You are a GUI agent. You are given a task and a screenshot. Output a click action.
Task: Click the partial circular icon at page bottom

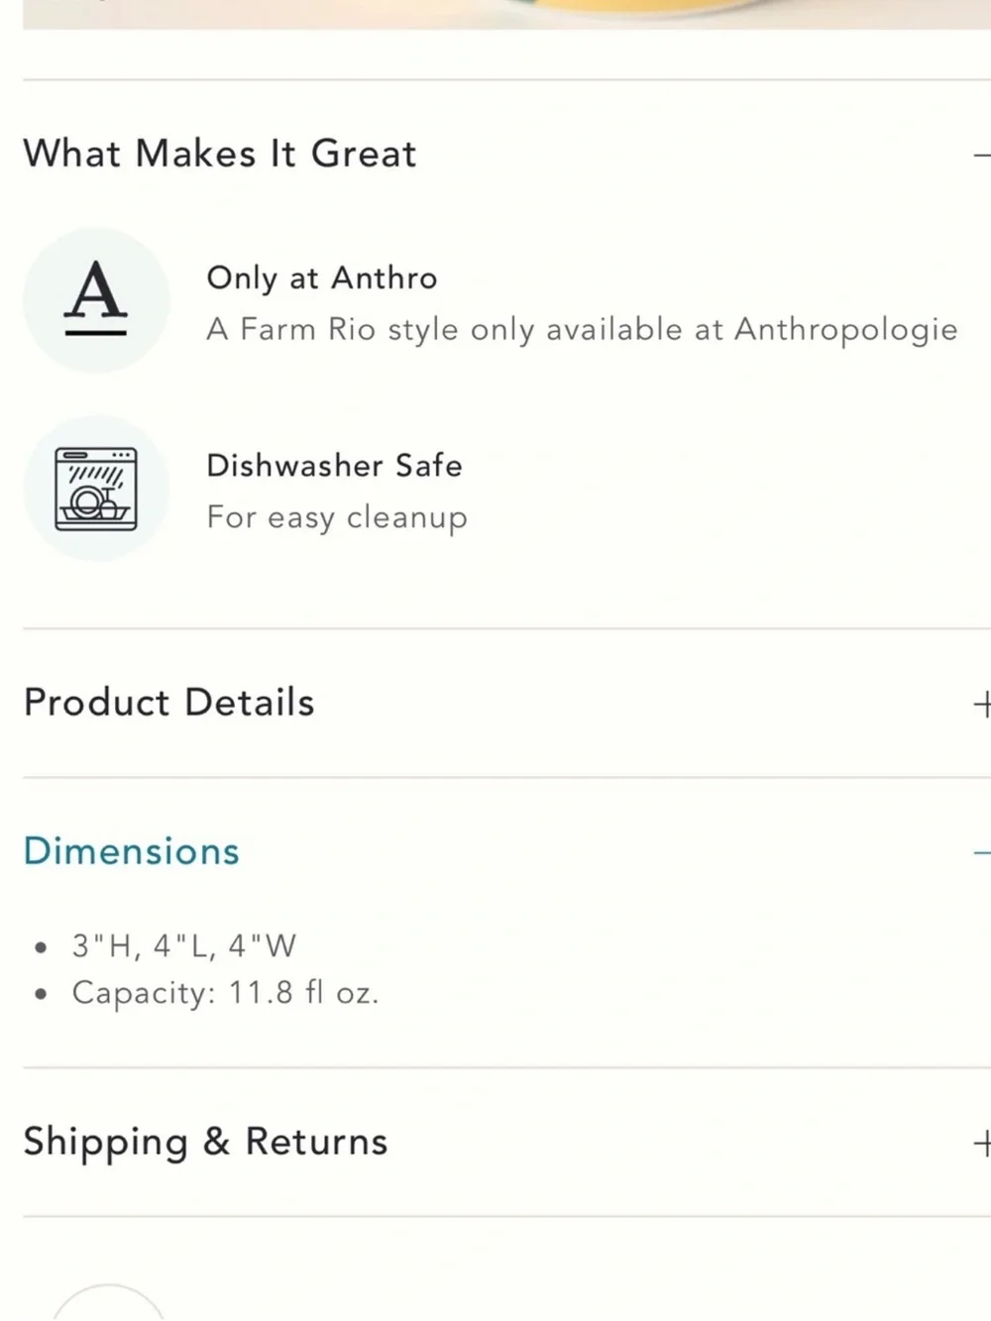click(x=107, y=1302)
